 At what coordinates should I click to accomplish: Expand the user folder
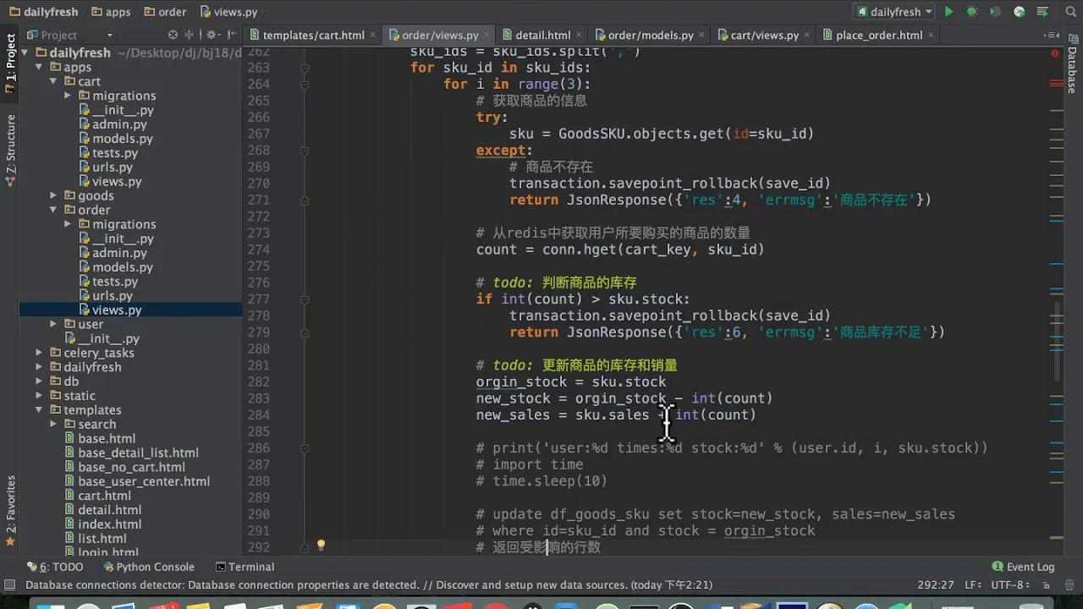point(53,324)
